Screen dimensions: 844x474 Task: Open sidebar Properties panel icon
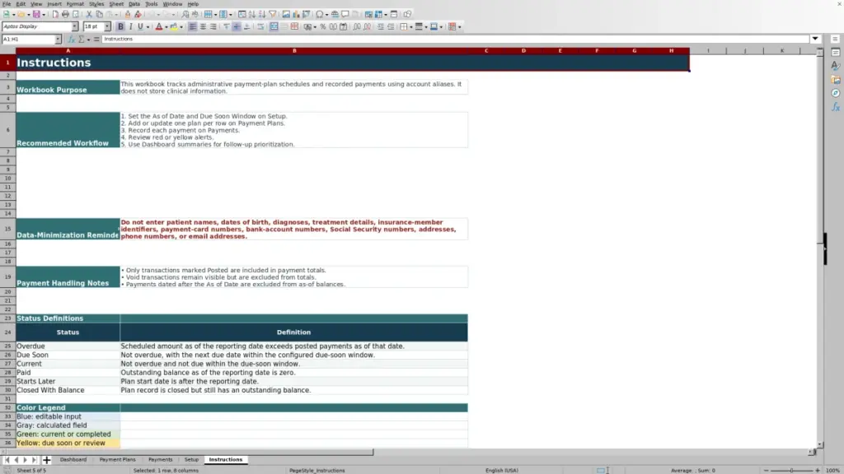click(x=836, y=53)
